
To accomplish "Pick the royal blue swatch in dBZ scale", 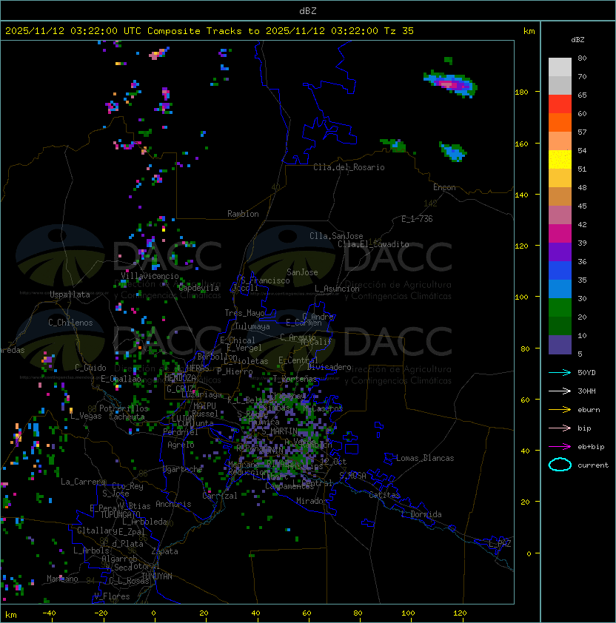I will click(x=560, y=271).
